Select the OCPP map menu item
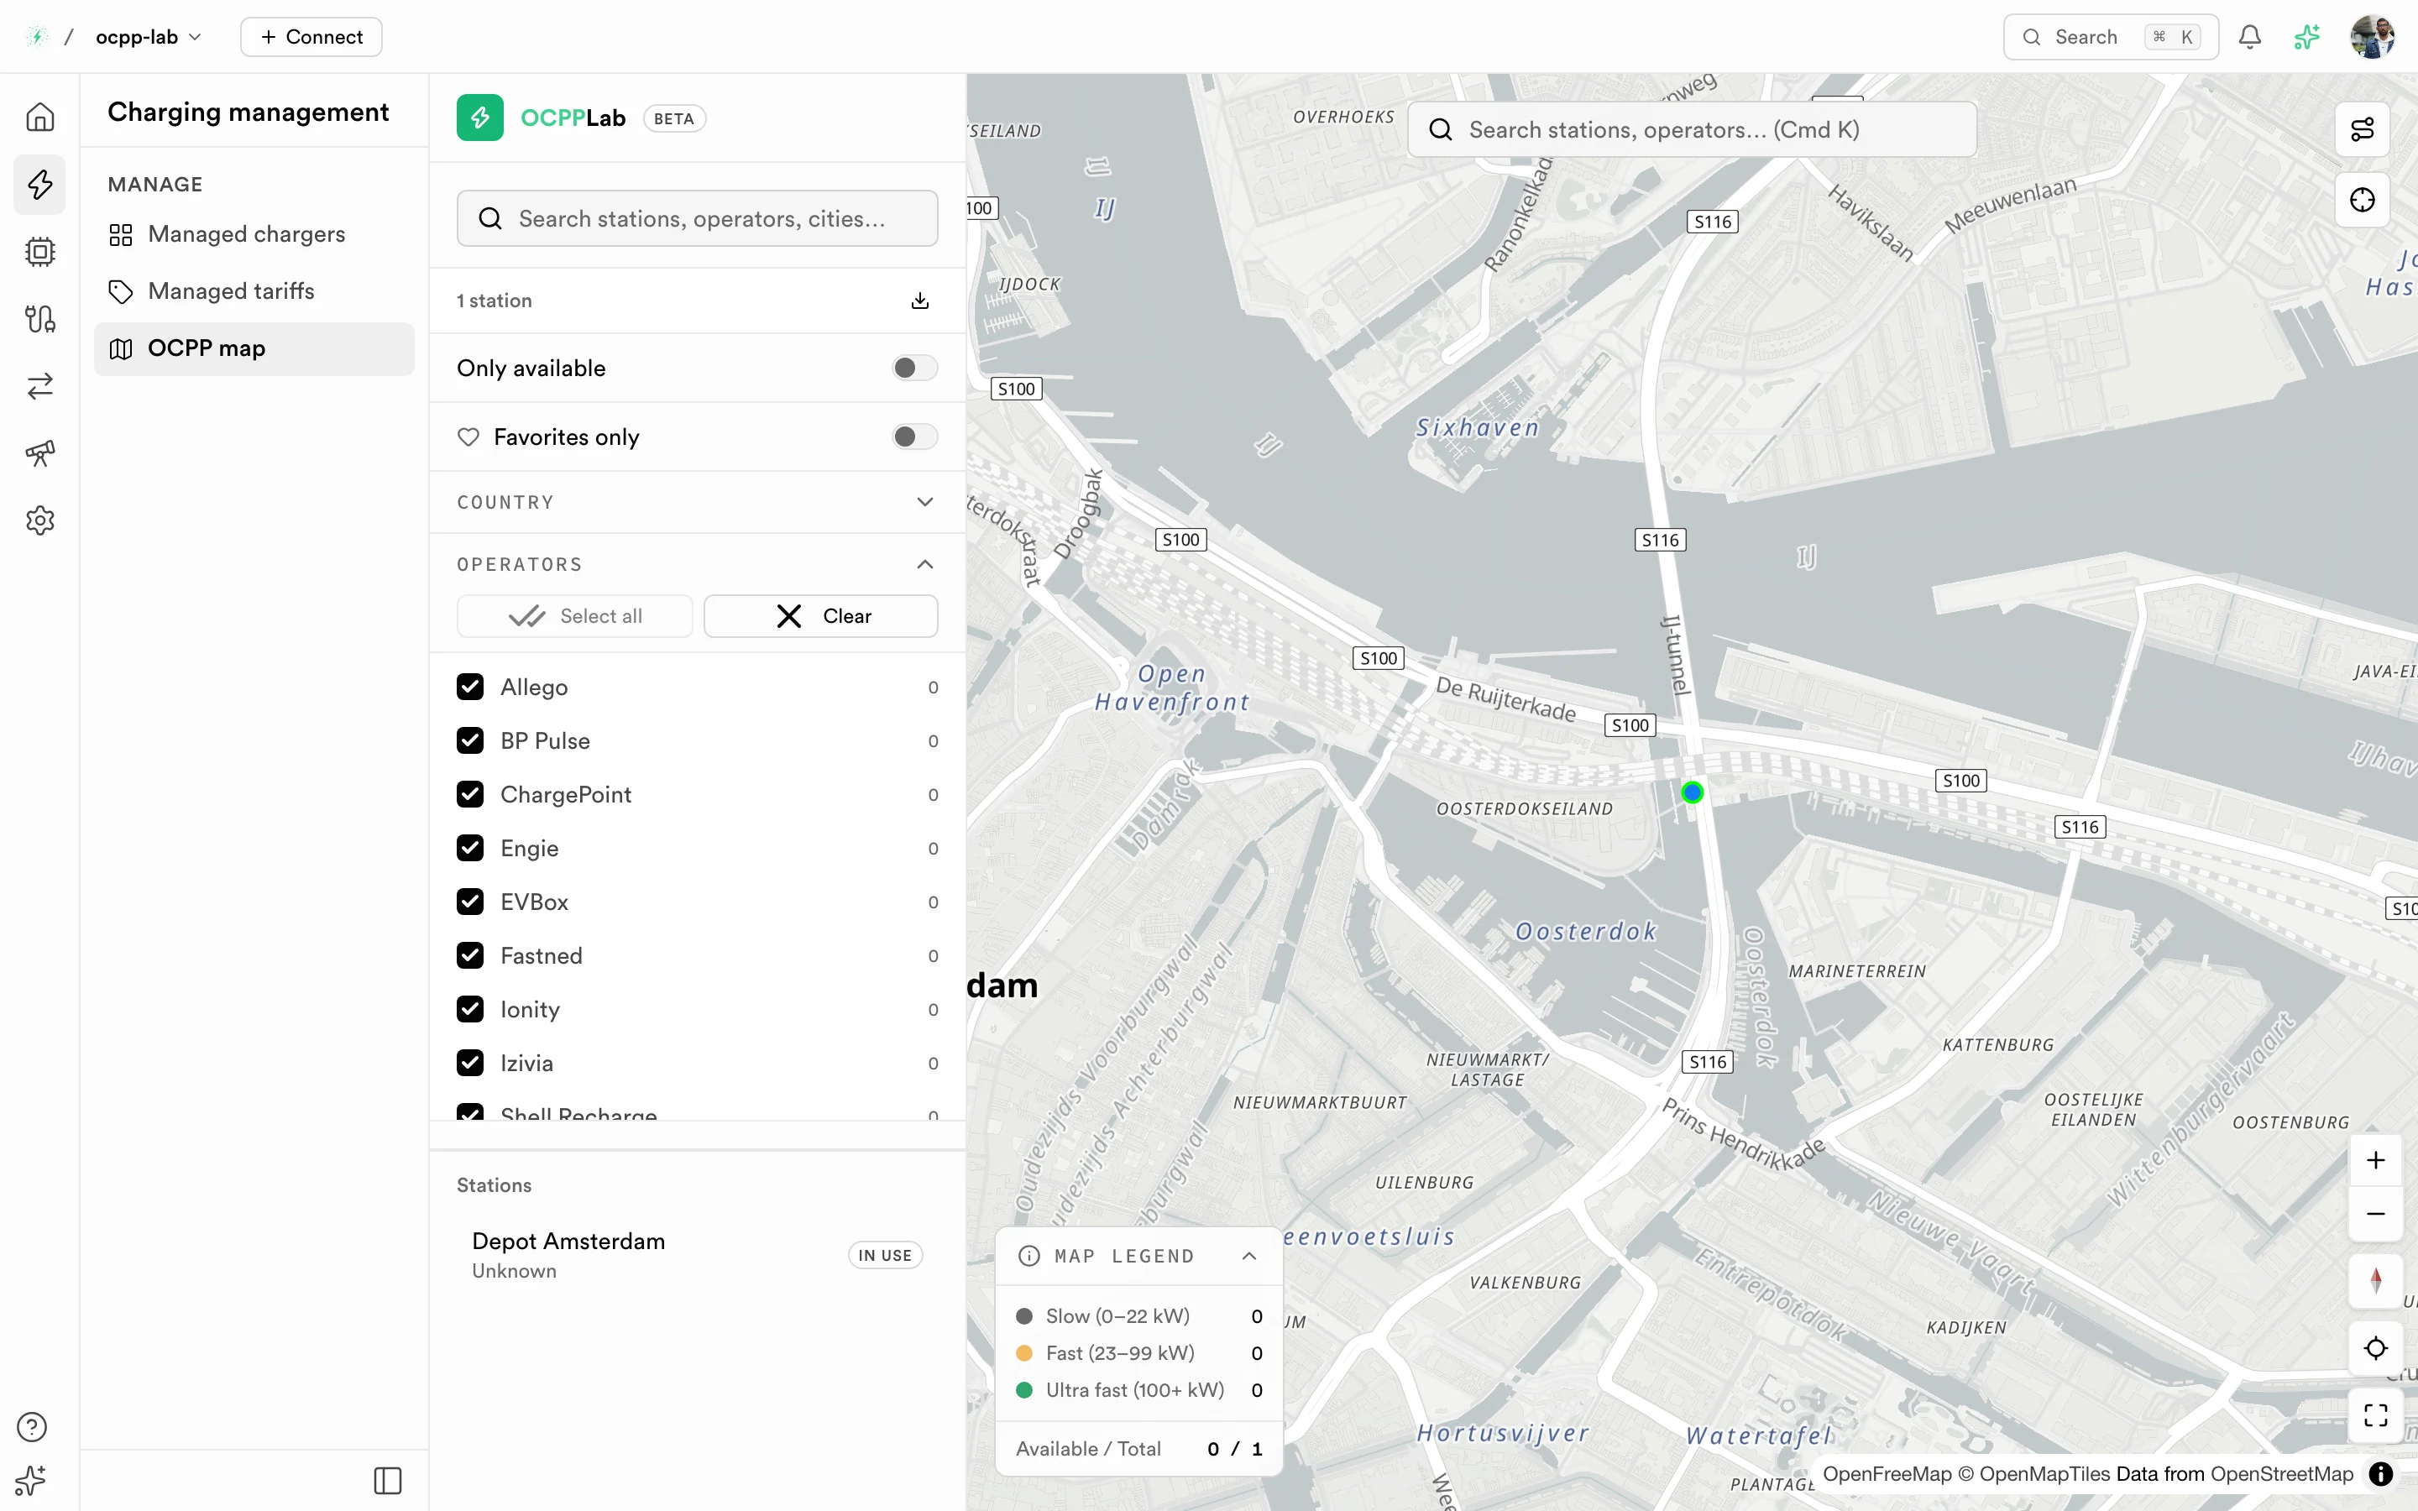 (x=254, y=348)
